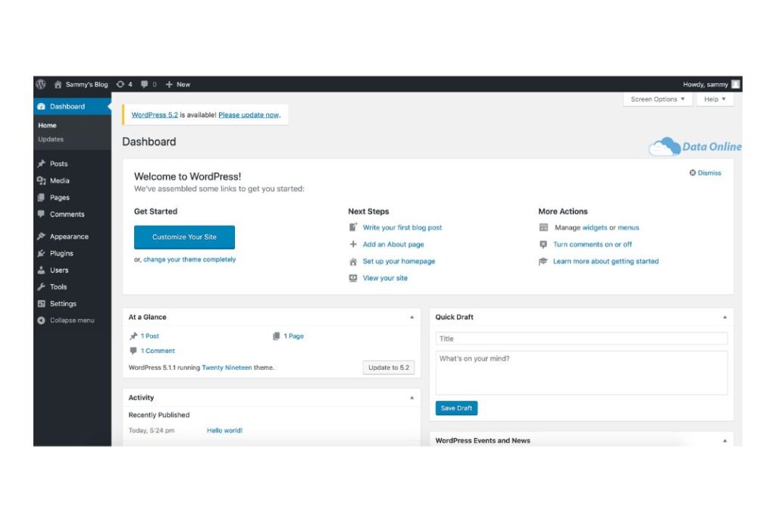The height and width of the screenshot is (522, 776).
Task: Click the monitor icon beside View your site
Action: pos(353,278)
